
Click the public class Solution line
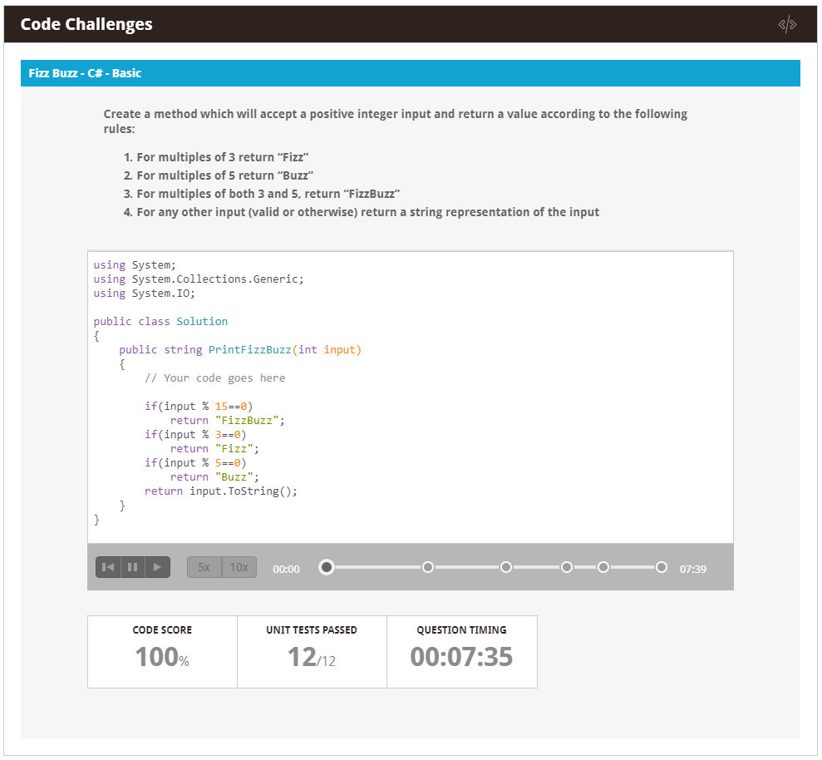click(160, 322)
